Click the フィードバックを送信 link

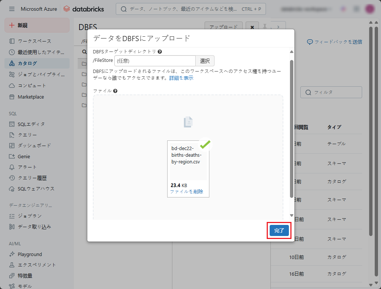pyautogui.click(x=334, y=42)
